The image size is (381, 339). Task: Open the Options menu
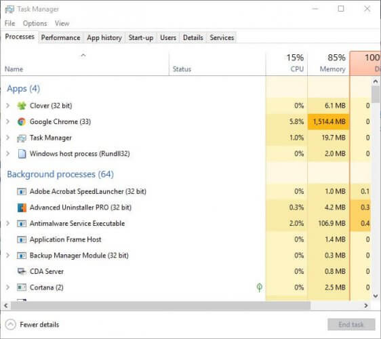[x=35, y=24]
